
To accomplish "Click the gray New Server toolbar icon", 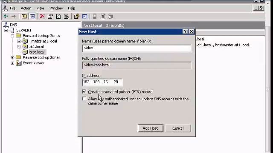I will pyautogui.click(x=95, y=16).
